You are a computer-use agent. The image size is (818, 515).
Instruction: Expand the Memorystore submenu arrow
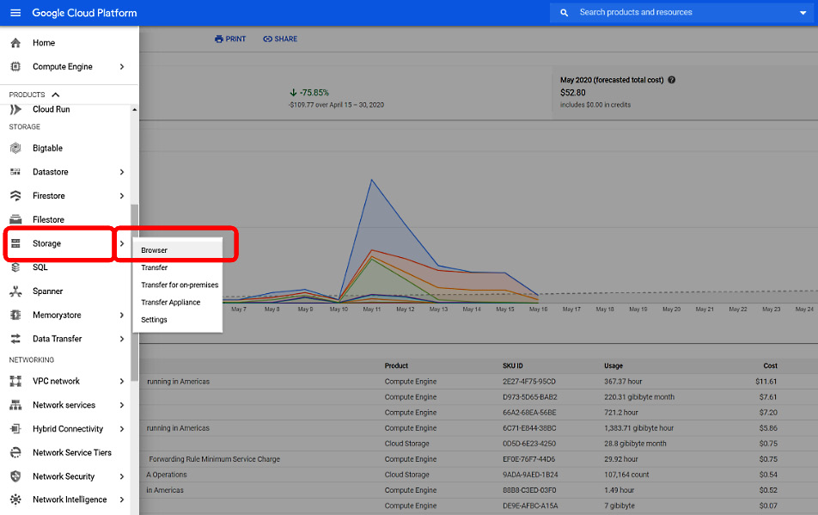tap(122, 315)
